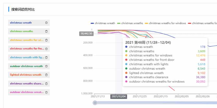Click the '搜索词趋势对比' section heading

tap(23, 10)
